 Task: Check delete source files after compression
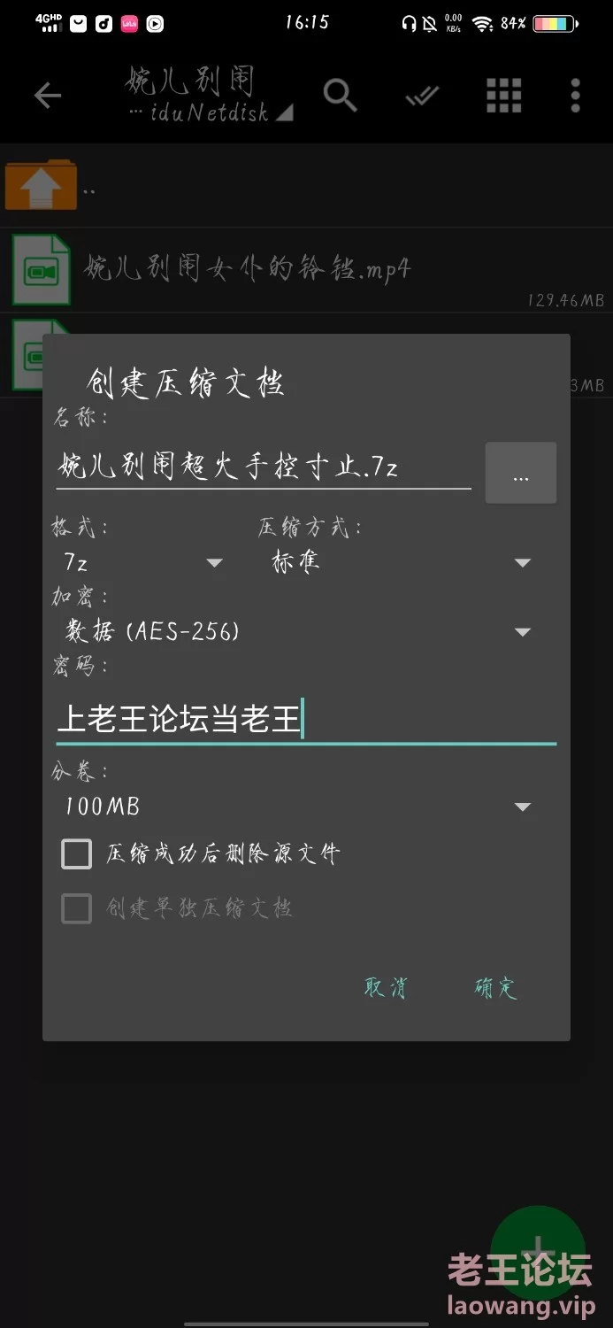point(77,854)
